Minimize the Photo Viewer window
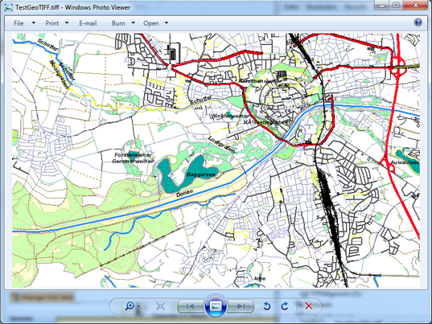The width and height of the screenshot is (432, 324). (382, 6)
